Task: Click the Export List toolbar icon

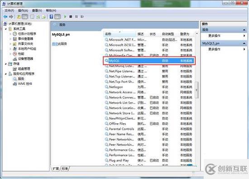Action: point(44,16)
